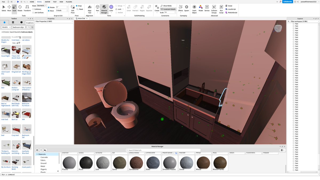Open the Color picker swatch
The height and width of the screenshot is (180, 320).
point(111,7)
